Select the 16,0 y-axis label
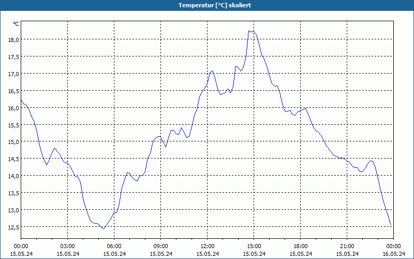Image resolution: width=414 pixels, height=259 pixels. click(14, 108)
